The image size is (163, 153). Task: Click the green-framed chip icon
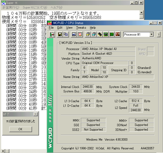106,34
